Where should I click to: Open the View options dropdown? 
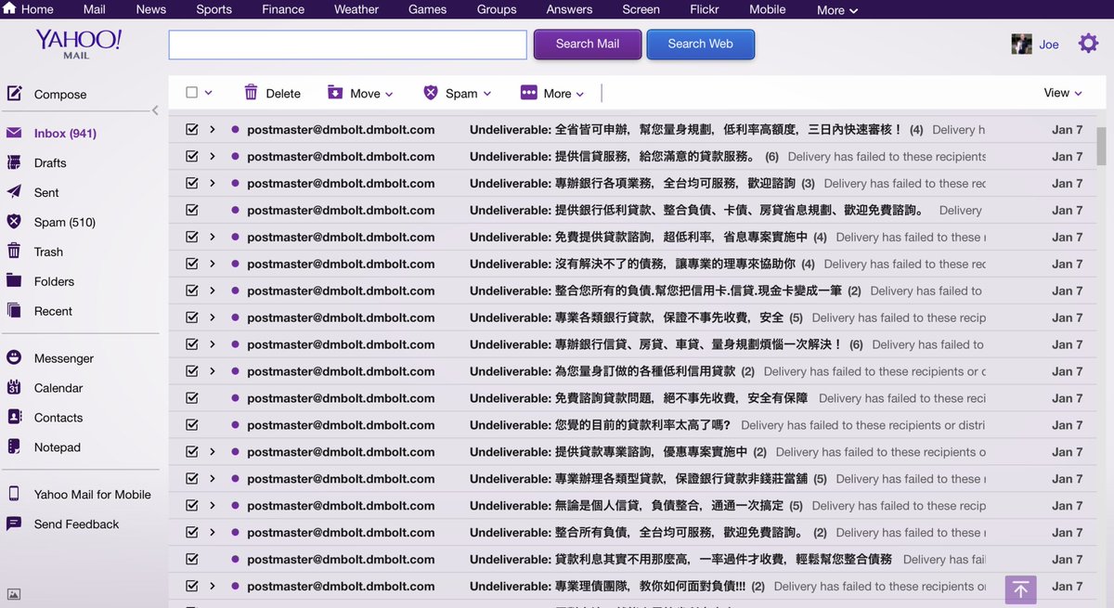[1061, 93]
